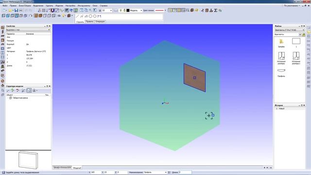Click the X coordinate field in status bar

point(96,172)
